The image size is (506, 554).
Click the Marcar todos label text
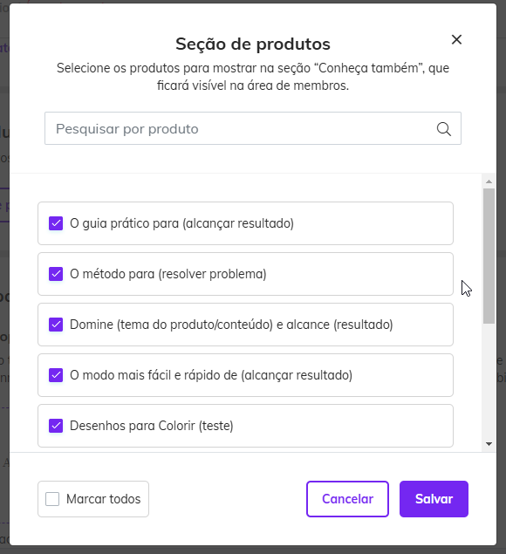(104, 499)
